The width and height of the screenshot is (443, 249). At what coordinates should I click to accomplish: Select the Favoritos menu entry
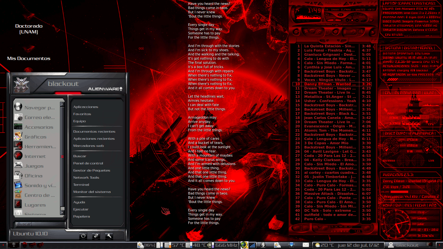point(82,114)
